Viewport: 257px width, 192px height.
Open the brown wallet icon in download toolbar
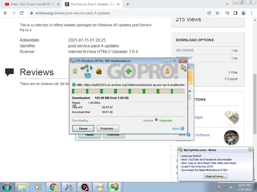(x=99, y=71)
